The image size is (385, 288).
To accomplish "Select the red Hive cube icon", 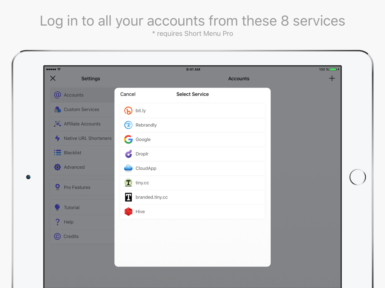I will click(128, 212).
